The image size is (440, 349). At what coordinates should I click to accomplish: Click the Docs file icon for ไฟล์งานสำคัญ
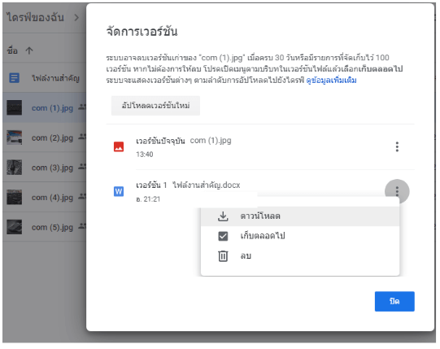[x=15, y=78]
